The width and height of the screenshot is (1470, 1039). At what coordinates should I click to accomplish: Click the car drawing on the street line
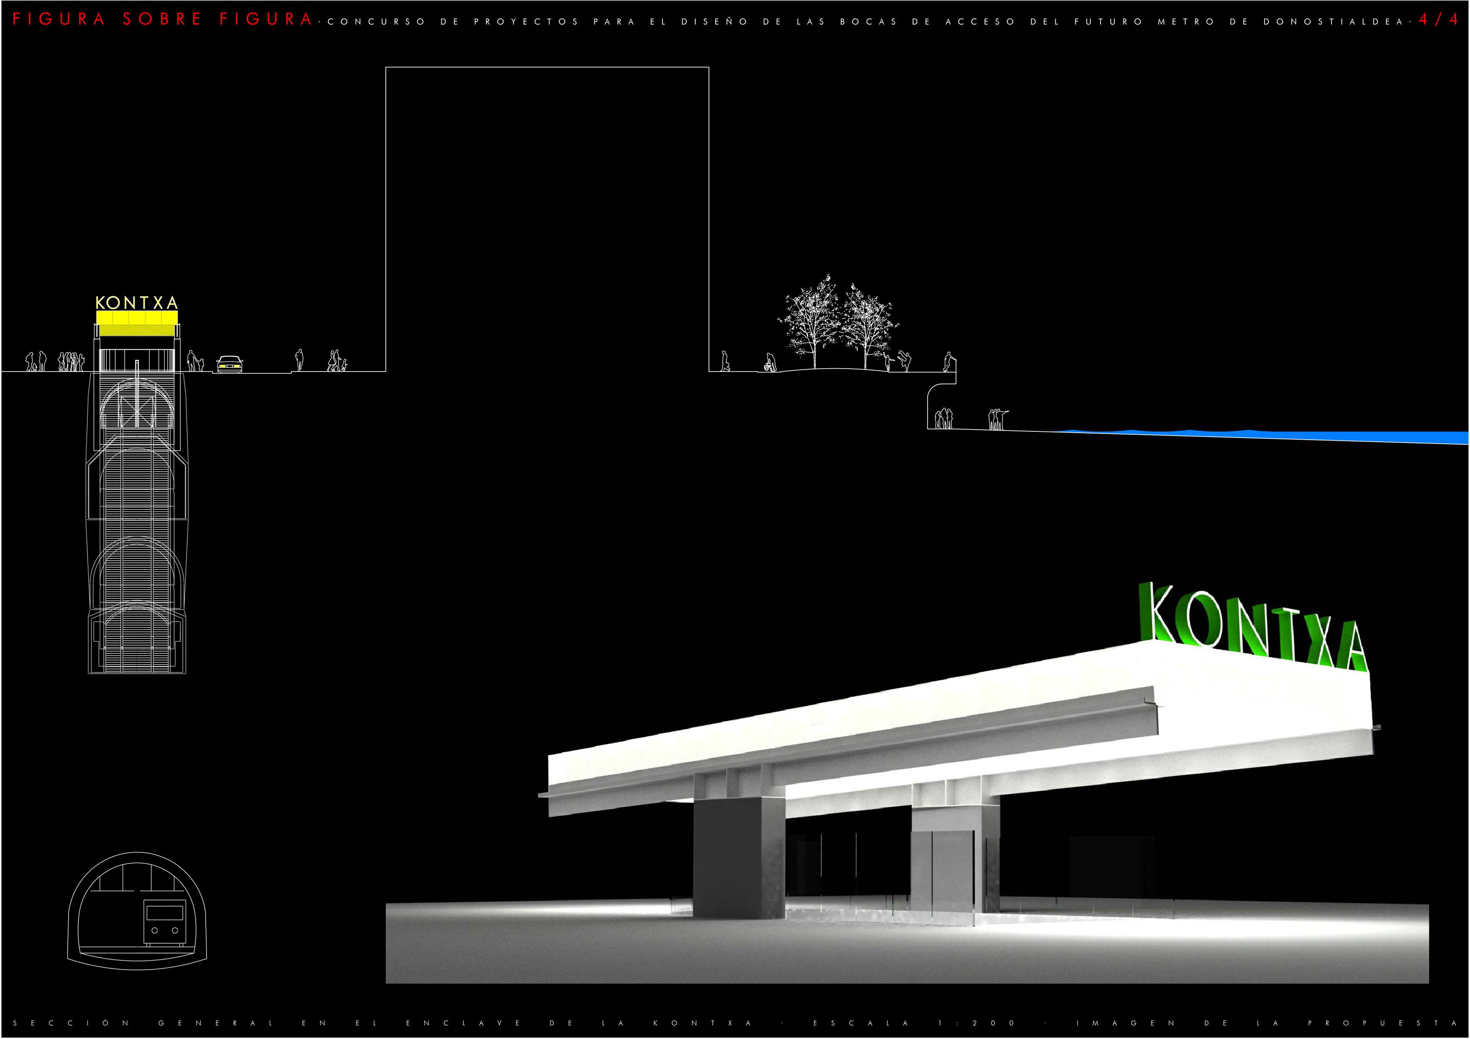(x=229, y=364)
